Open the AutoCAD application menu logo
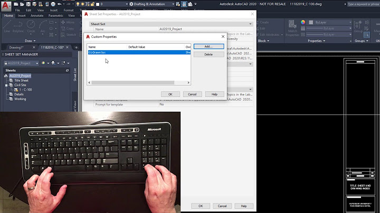Image resolution: width=380 pixels, height=213 pixels. click(6, 6)
